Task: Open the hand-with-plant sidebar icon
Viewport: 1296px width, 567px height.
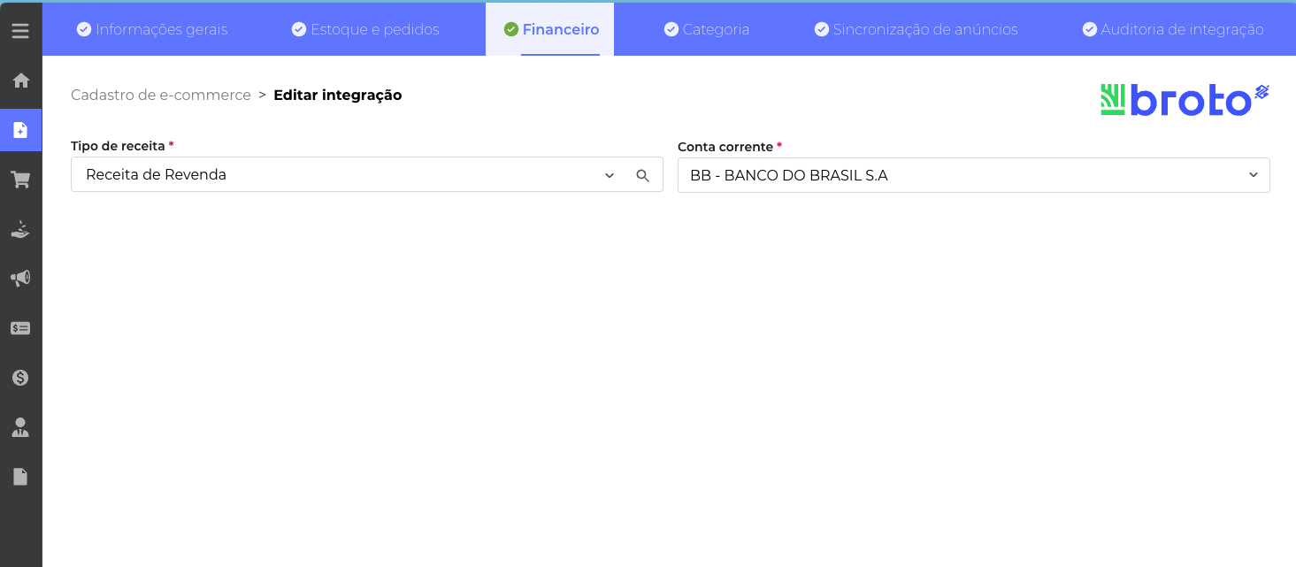Action: [x=20, y=230]
